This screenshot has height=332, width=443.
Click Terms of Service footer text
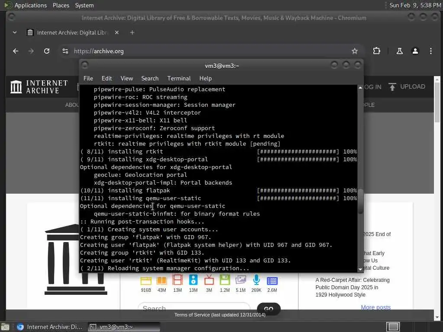[x=220, y=315]
